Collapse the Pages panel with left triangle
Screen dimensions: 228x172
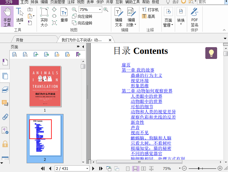click(x=83, y=47)
